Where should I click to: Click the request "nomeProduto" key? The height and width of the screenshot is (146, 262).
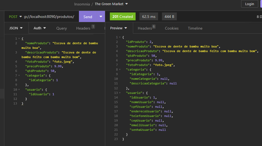tap(37, 43)
